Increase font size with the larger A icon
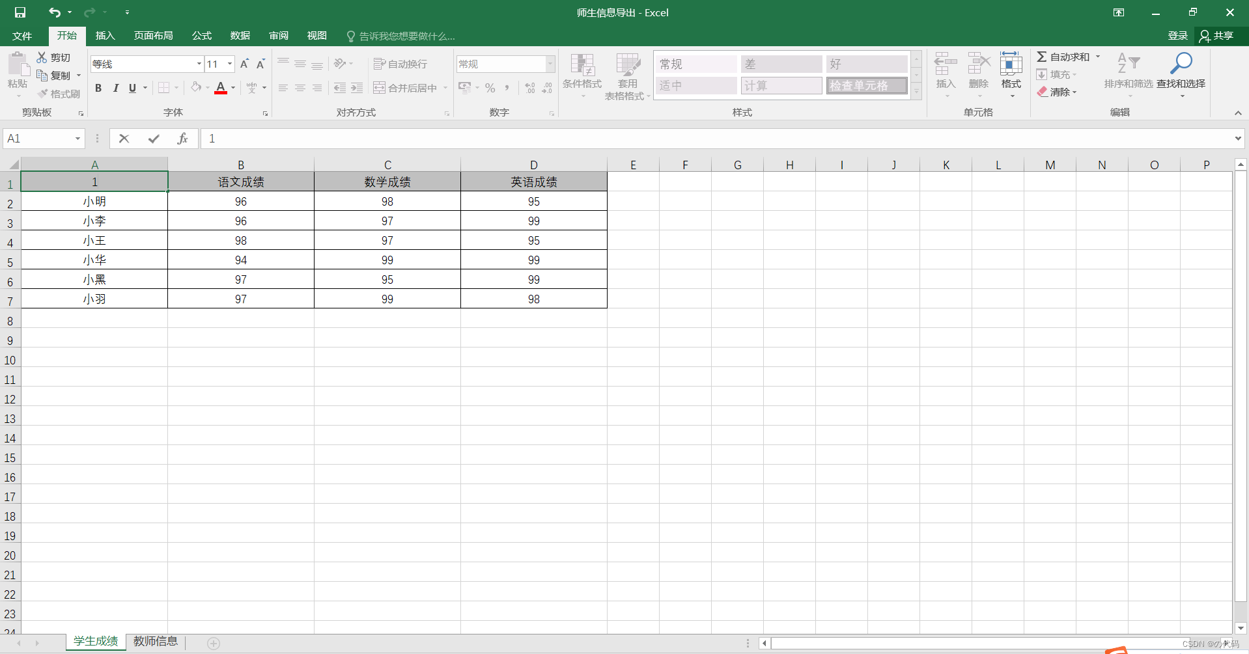The width and height of the screenshot is (1249, 654). point(244,64)
